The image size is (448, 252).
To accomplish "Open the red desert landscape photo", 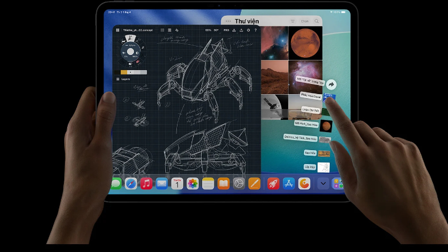I will pos(274,77).
